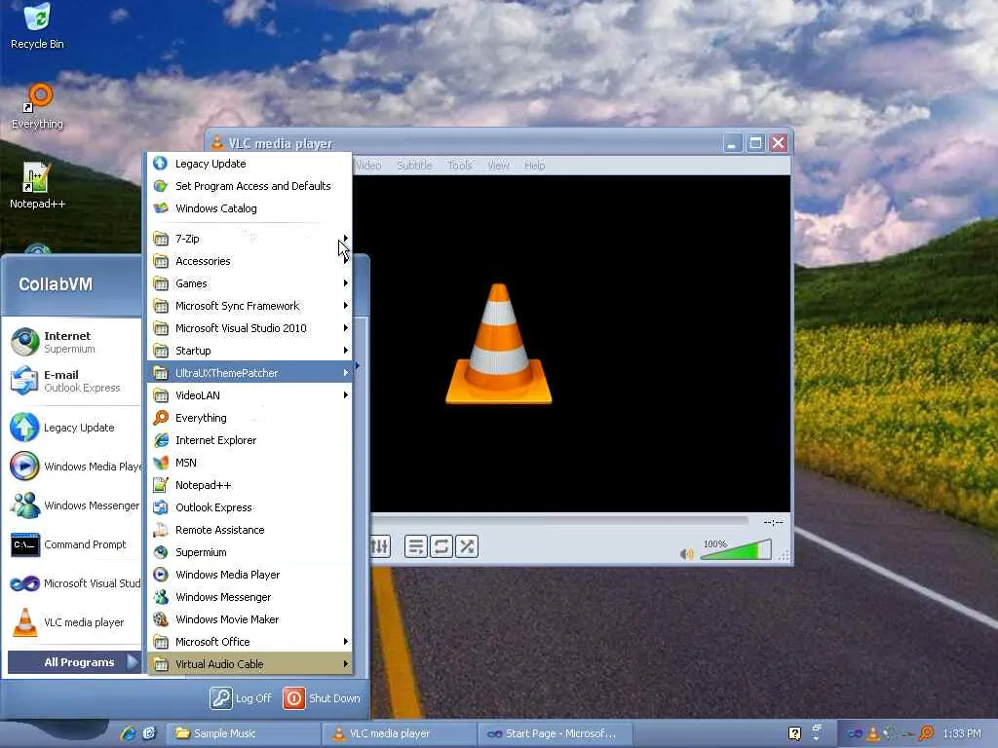Launch Internet Explorer from programs list
The image size is (998, 748).
(249, 440)
